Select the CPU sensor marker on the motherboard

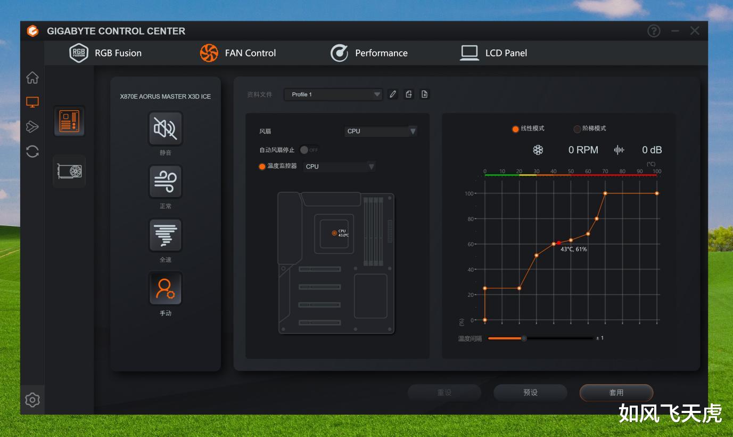tap(334, 233)
